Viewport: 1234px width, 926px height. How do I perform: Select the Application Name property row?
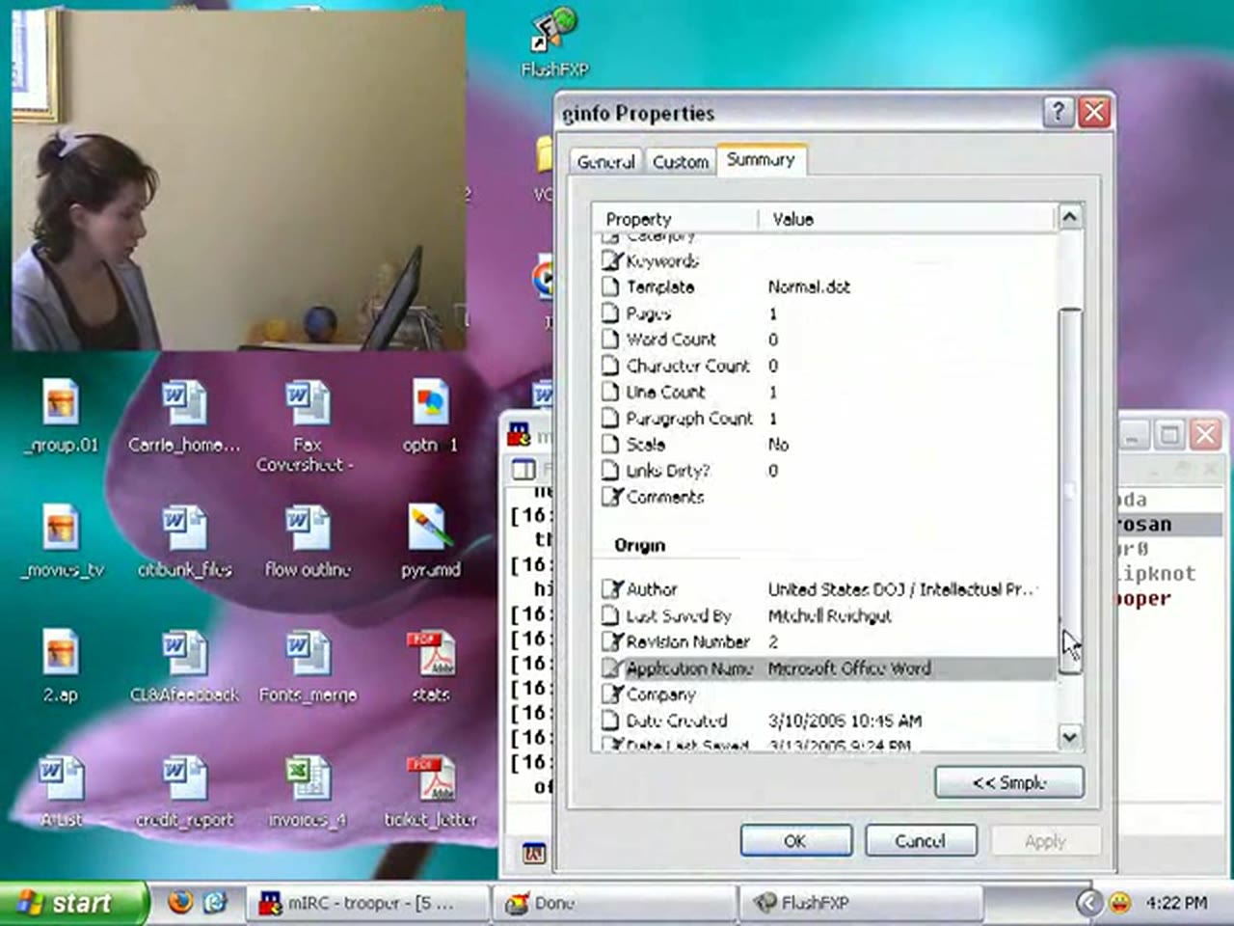(x=825, y=667)
